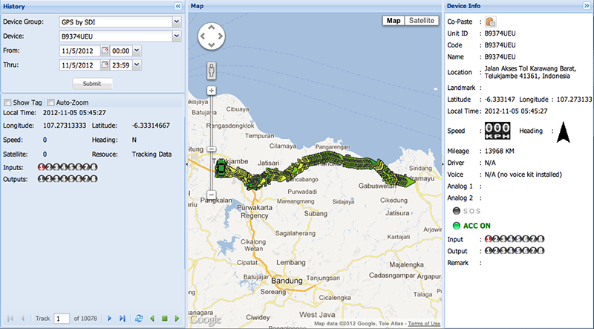The width and height of the screenshot is (594, 329).
Task: Expand the Device Group dropdown
Action: (176, 22)
